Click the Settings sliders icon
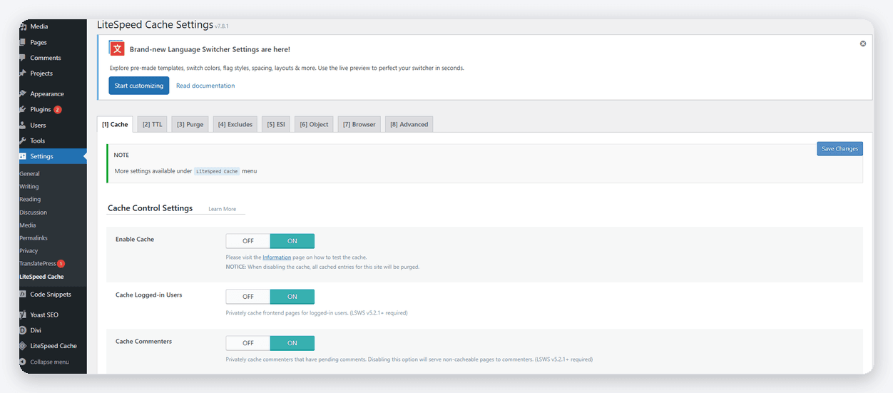Image resolution: width=893 pixels, height=393 pixels. coord(23,156)
